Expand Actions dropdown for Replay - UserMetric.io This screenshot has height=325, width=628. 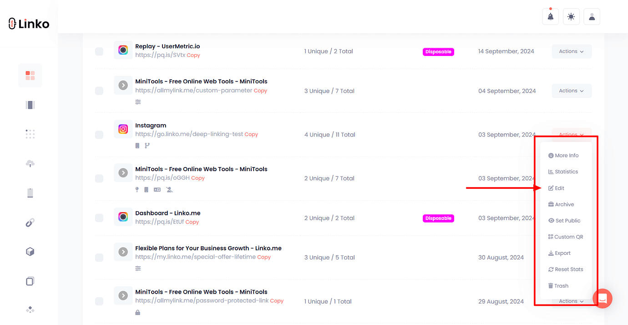571,51
